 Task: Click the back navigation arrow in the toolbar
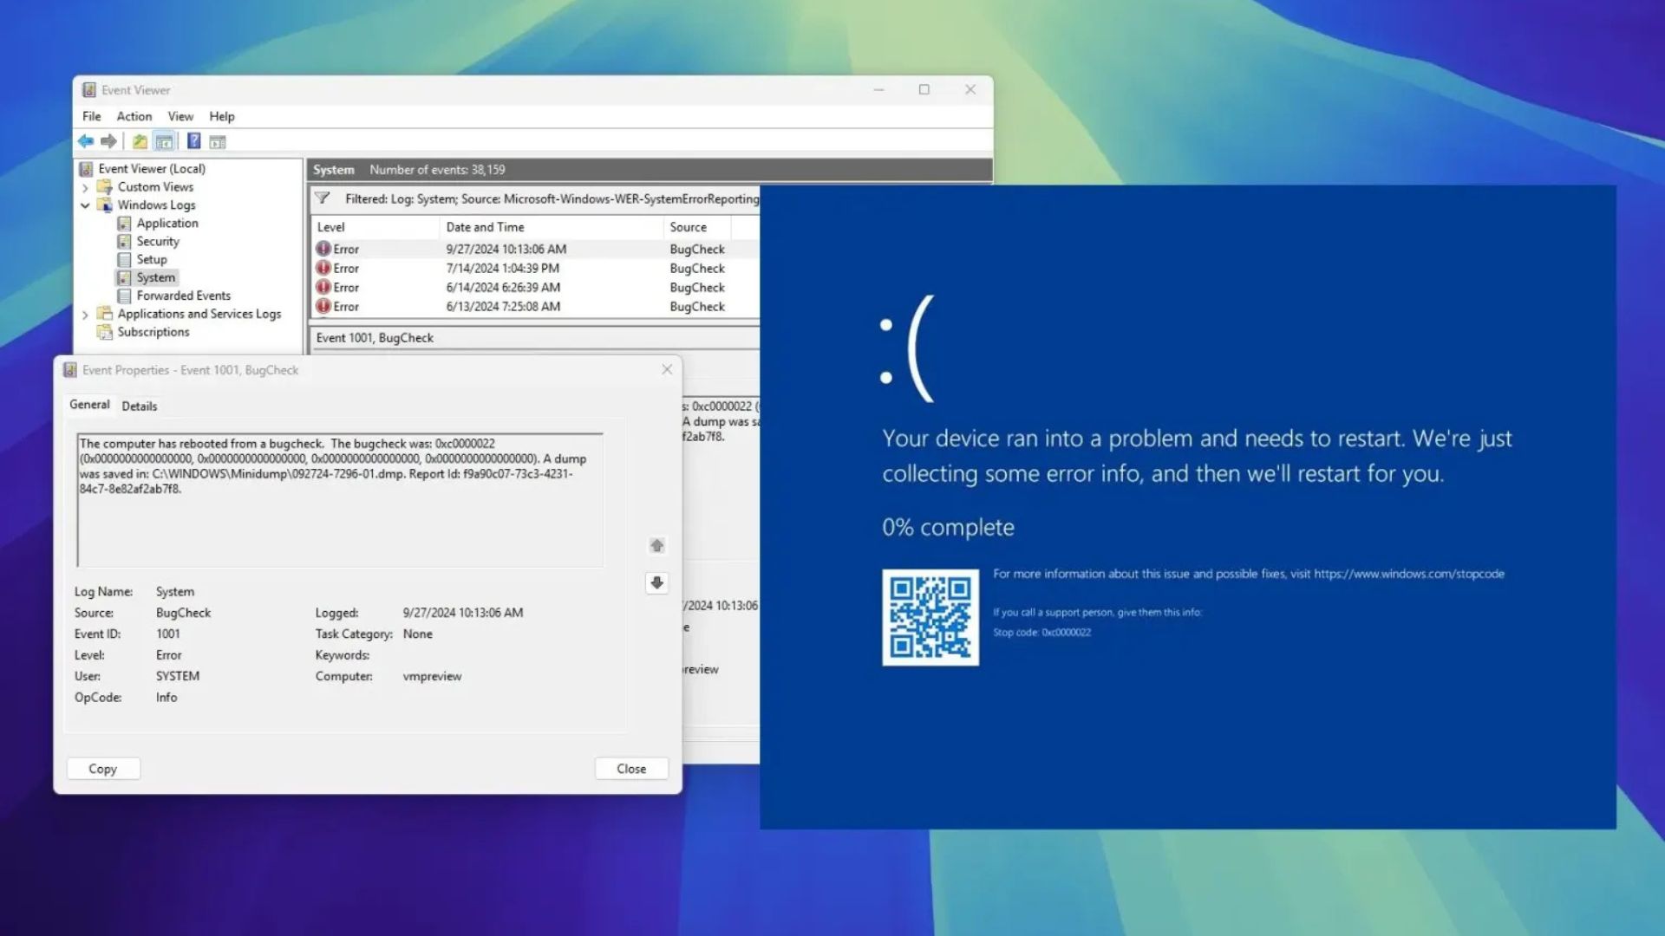[85, 140]
